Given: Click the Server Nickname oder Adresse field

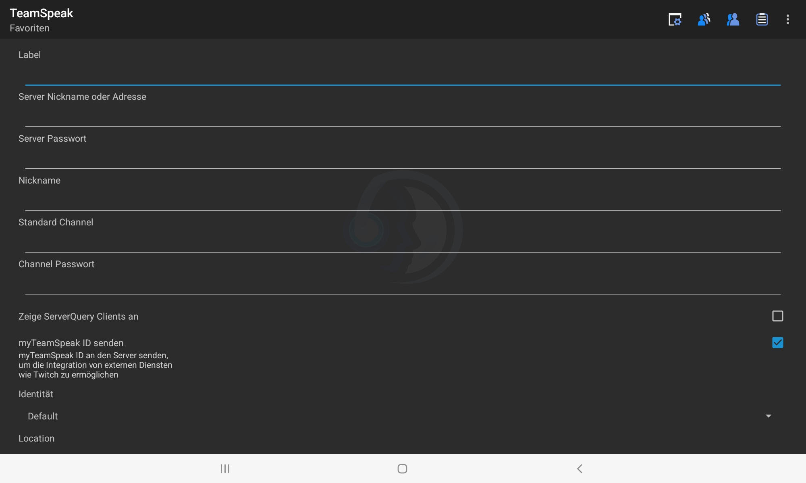Looking at the screenshot, I should (403, 117).
